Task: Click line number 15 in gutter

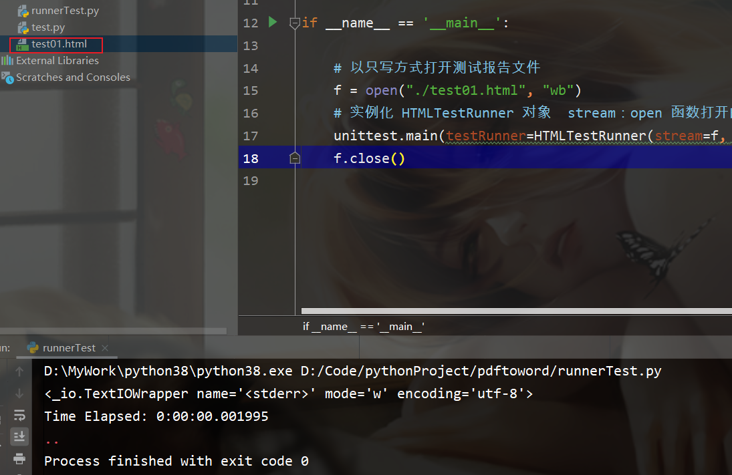Action: (x=251, y=90)
